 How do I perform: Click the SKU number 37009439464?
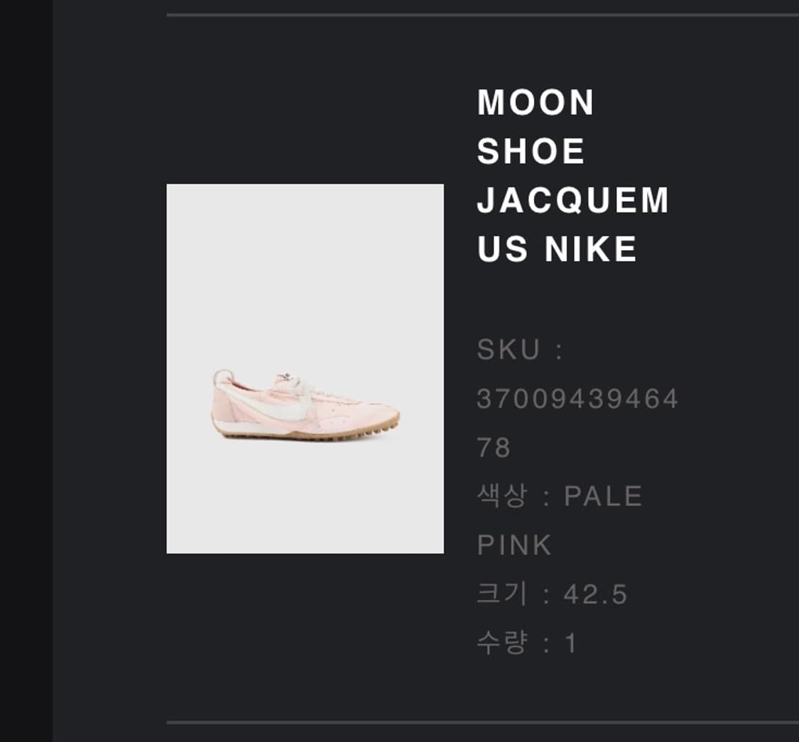tap(577, 398)
